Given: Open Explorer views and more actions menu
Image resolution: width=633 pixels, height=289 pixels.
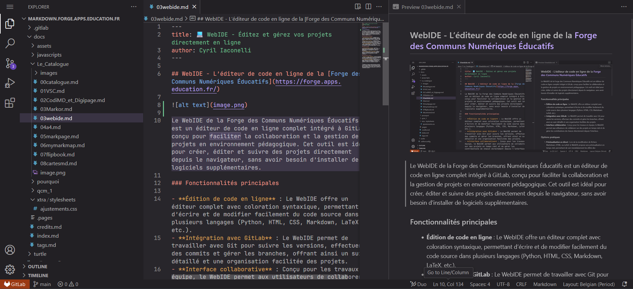Looking at the screenshot, I should (x=134, y=7).
